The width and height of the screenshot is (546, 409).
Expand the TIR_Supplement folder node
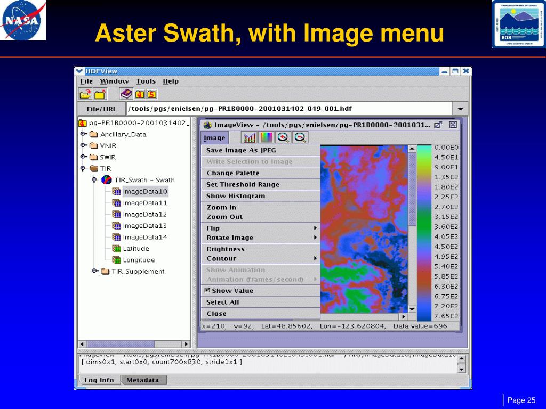tap(94, 271)
